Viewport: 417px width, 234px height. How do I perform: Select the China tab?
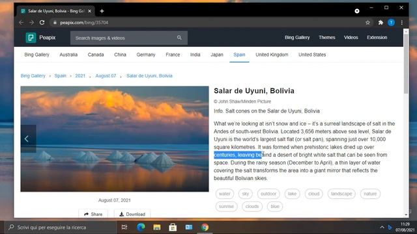click(120, 55)
